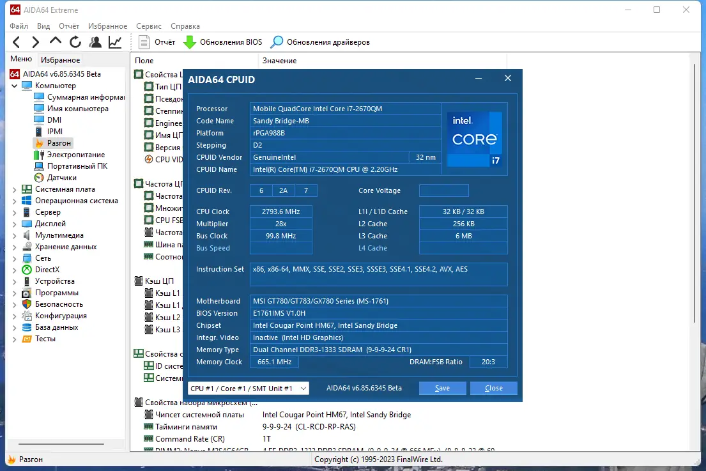
Task: Open the graph chart toolbar icon
Action: (x=115, y=42)
